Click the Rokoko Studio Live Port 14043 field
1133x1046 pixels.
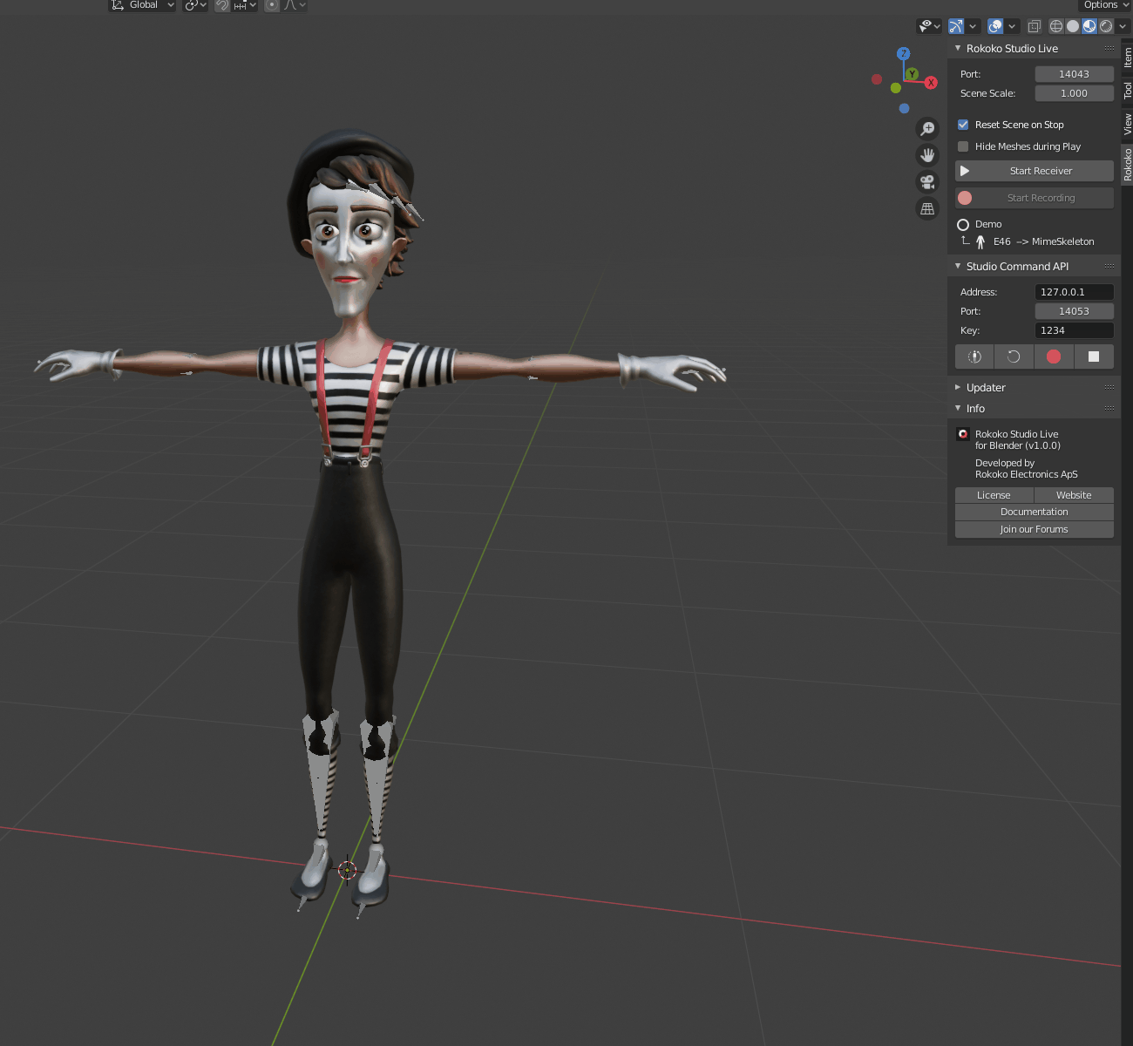tap(1074, 74)
